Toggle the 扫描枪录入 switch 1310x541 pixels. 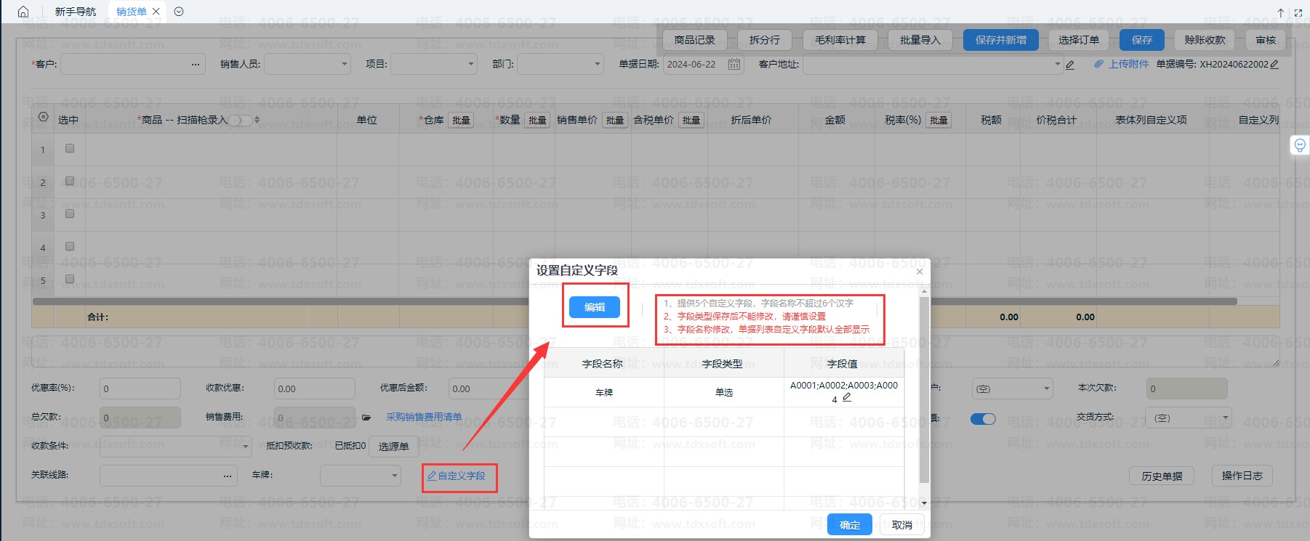click(241, 121)
